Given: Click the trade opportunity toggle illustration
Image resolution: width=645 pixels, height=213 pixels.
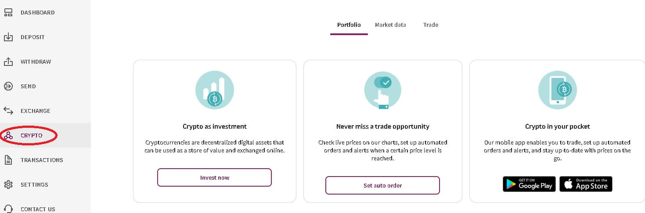Looking at the screenshot, I should [x=382, y=90].
